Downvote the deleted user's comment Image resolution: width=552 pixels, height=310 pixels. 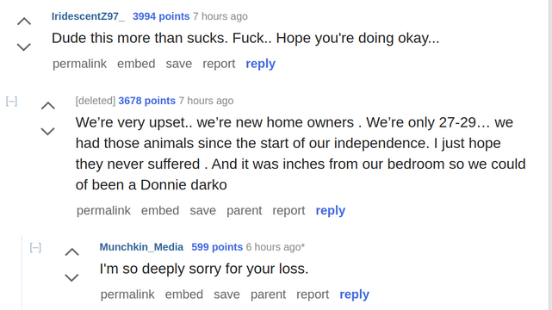point(48,131)
